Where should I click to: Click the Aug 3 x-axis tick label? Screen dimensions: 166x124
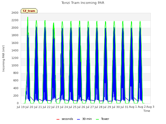point(150,107)
